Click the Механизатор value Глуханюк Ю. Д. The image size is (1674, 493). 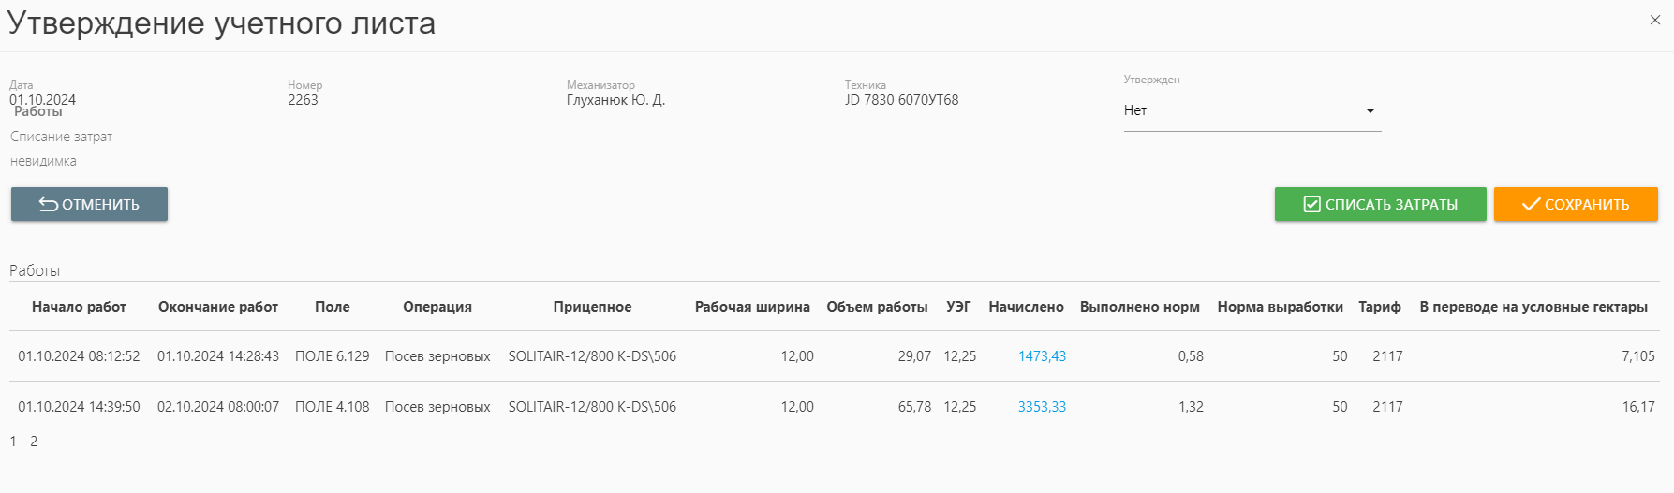pyautogui.click(x=615, y=100)
